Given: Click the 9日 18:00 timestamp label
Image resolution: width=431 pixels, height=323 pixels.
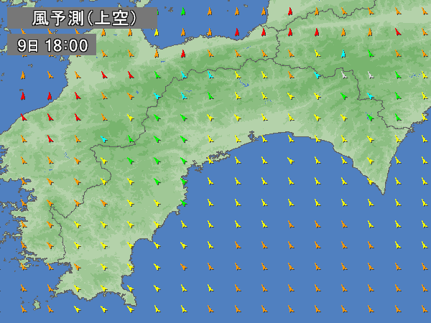Looking at the screenshot, I should (52, 45).
